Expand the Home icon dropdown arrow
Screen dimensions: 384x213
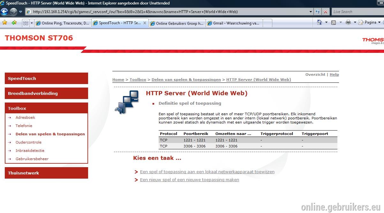[x=326, y=22]
